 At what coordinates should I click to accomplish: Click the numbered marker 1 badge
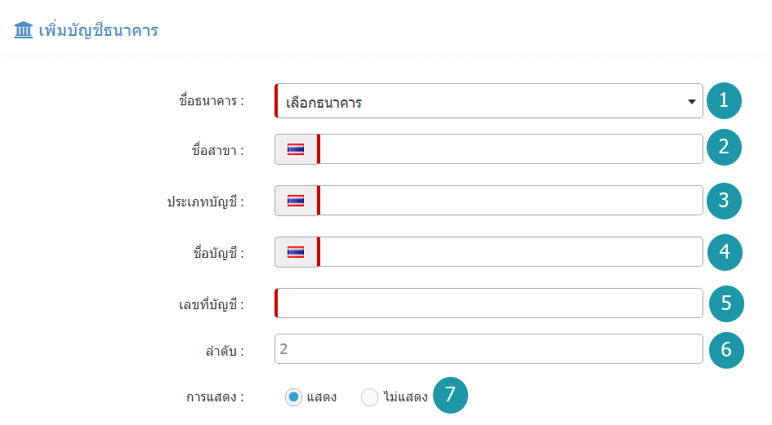(x=724, y=101)
